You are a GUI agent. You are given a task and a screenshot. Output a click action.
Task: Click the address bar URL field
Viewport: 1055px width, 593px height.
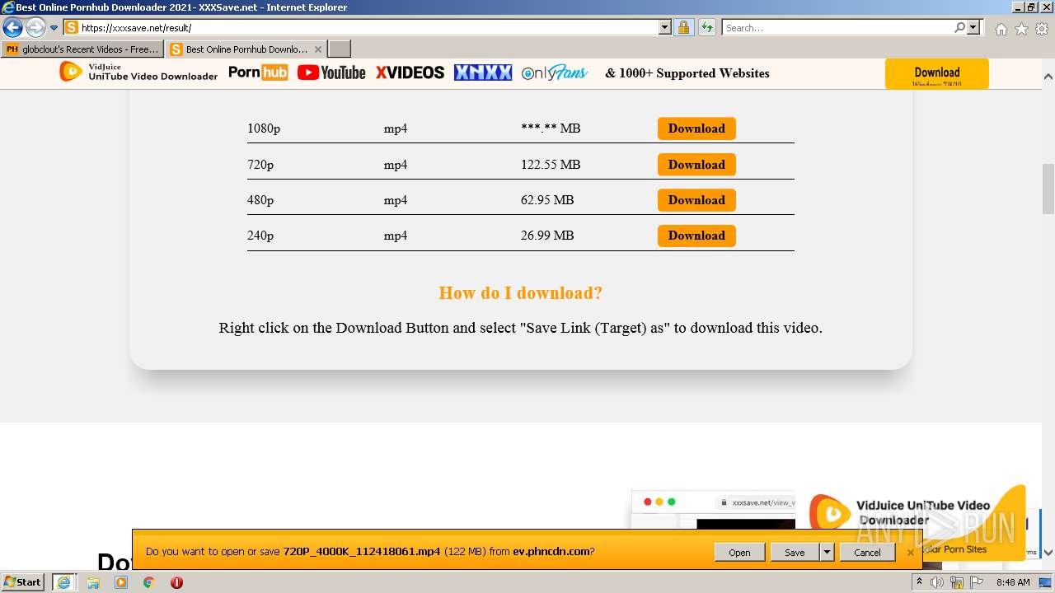click(361, 27)
